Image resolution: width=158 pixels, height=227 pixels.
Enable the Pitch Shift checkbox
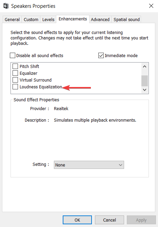15,66
